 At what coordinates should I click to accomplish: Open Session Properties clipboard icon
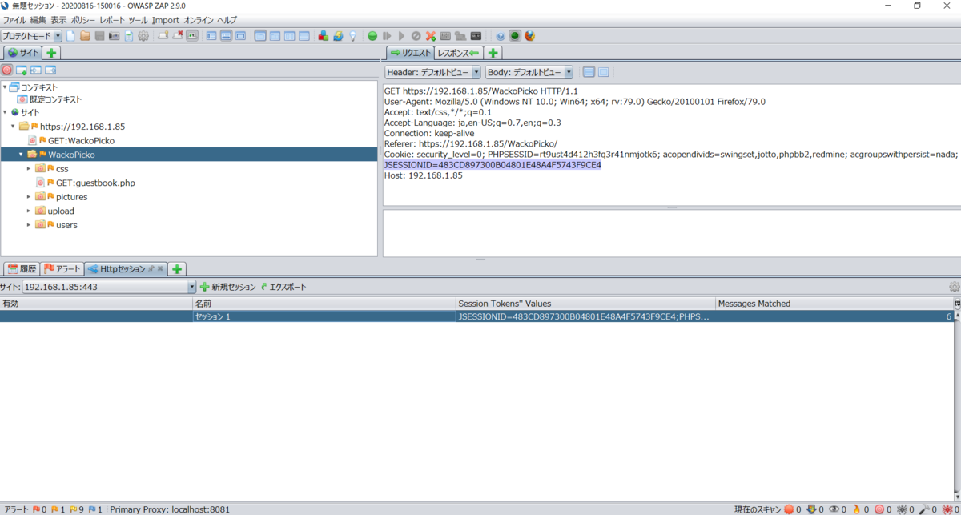(128, 36)
